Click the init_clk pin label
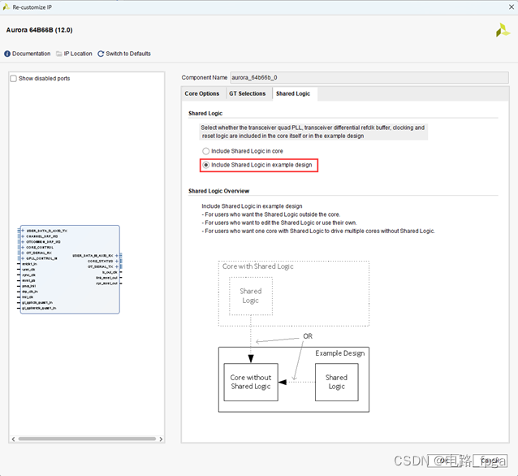The image size is (518, 476). [x=28, y=297]
